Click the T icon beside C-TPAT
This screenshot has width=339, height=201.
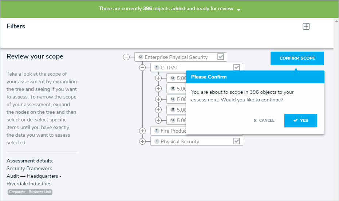tap(157, 68)
